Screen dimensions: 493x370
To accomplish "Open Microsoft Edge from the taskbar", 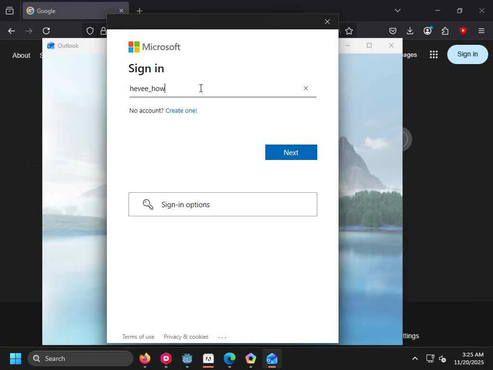I will 230,358.
